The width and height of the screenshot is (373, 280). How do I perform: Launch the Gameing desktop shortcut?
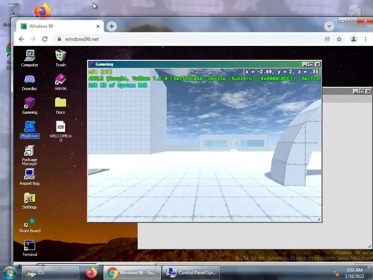click(30, 106)
